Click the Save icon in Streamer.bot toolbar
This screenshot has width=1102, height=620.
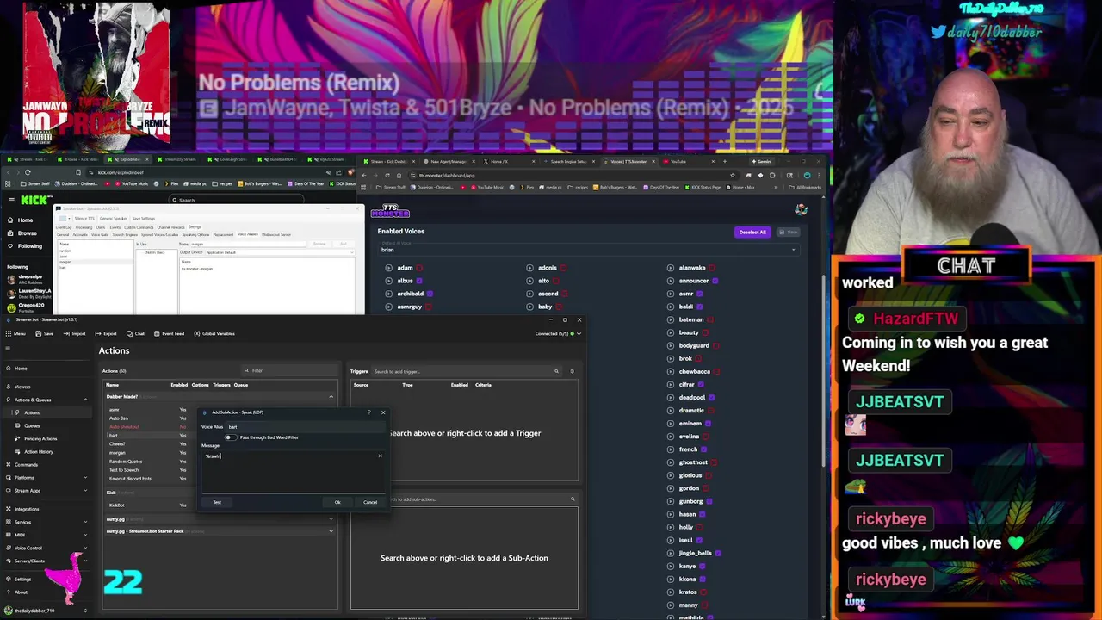click(45, 333)
